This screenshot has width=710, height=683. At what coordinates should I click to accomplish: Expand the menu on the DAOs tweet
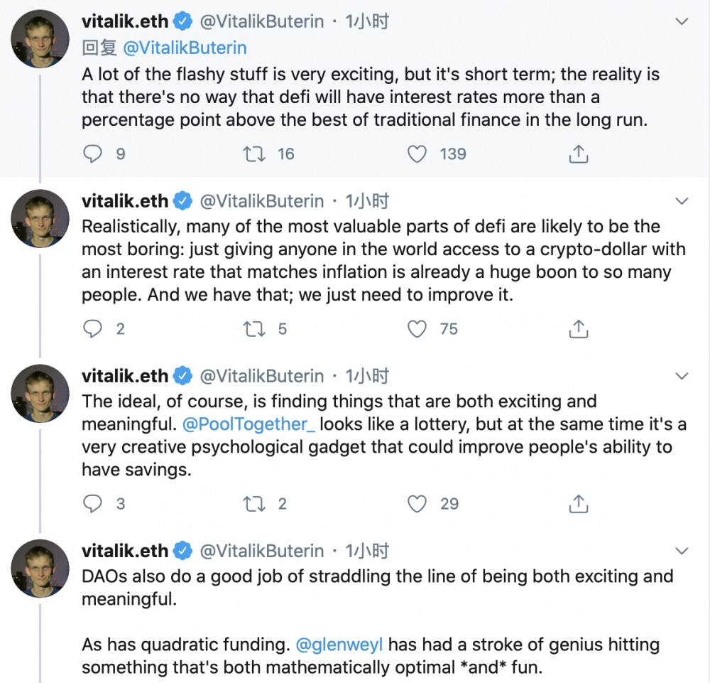(x=682, y=551)
